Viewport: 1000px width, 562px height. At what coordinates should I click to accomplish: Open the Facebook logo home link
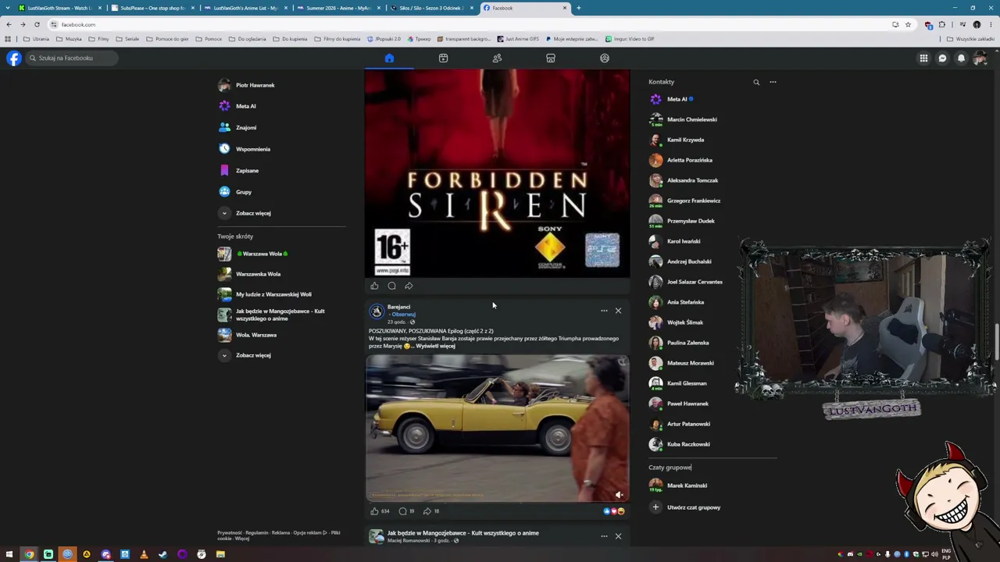click(14, 58)
